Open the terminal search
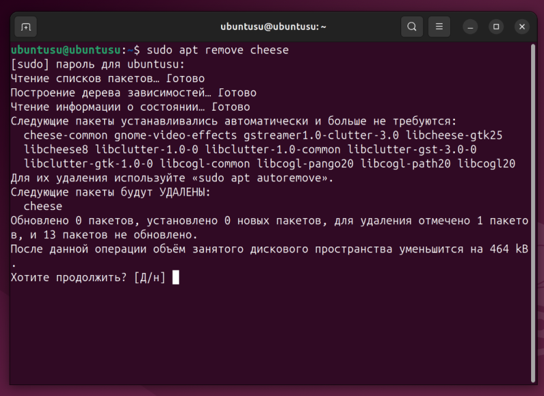544x396 pixels. point(411,26)
